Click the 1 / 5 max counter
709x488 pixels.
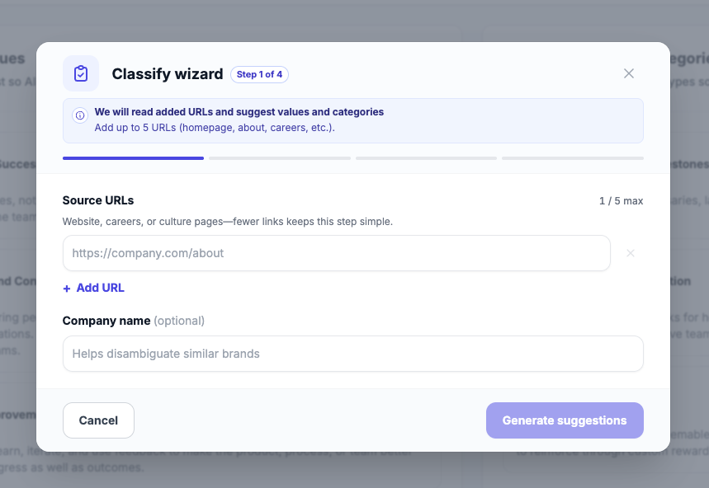(621, 201)
